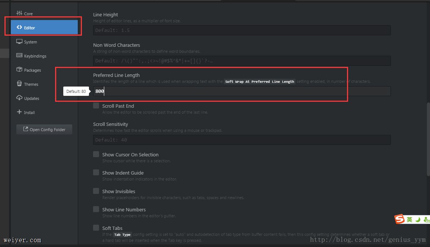This screenshot has height=247, width=430.
Task: Click the Core sliders icon in sidebar
Action: 19,13
